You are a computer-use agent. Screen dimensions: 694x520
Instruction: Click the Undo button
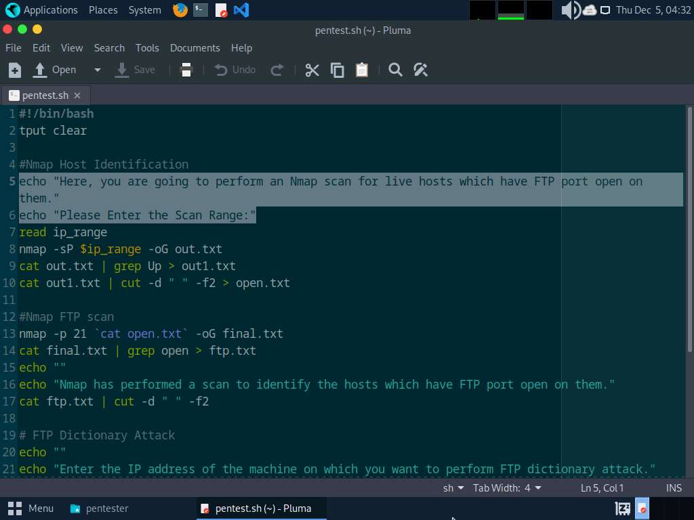point(235,70)
